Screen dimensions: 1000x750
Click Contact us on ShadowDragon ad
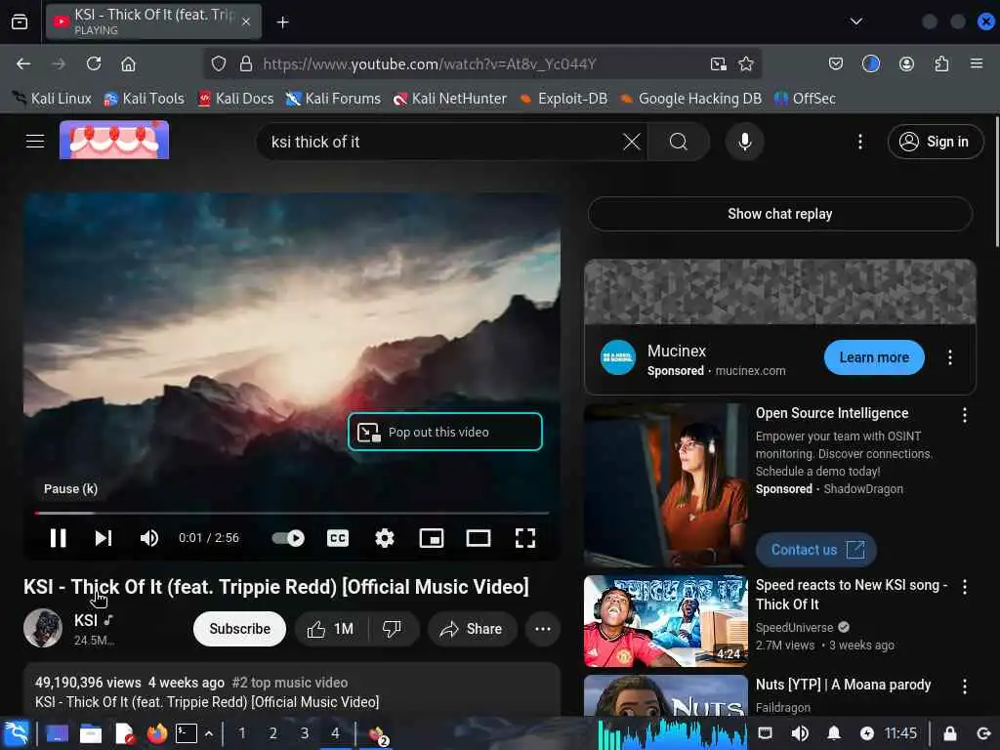[x=816, y=550]
